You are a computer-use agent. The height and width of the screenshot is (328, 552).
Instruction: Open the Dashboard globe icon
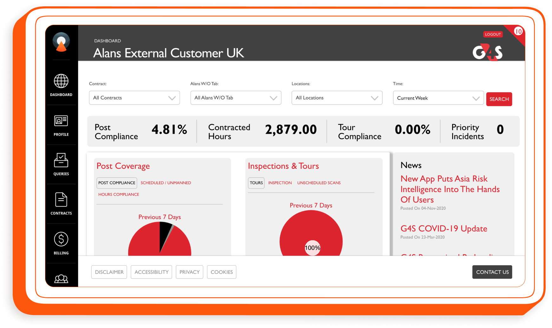coord(61,81)
